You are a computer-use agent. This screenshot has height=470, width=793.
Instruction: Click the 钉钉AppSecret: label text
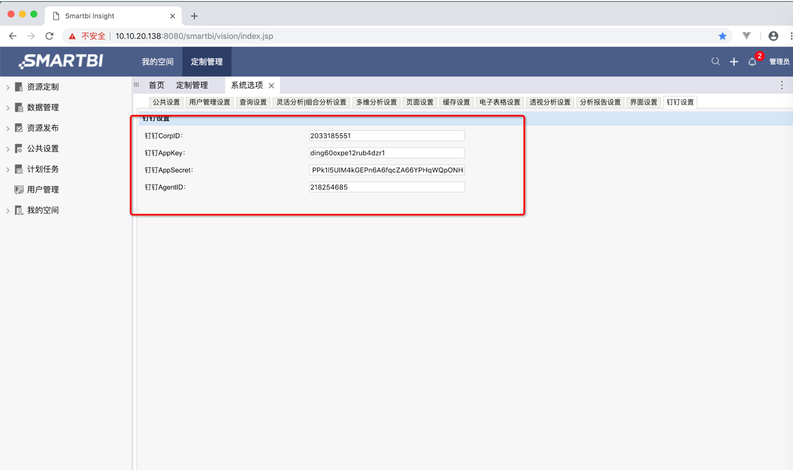pos(169,170)
